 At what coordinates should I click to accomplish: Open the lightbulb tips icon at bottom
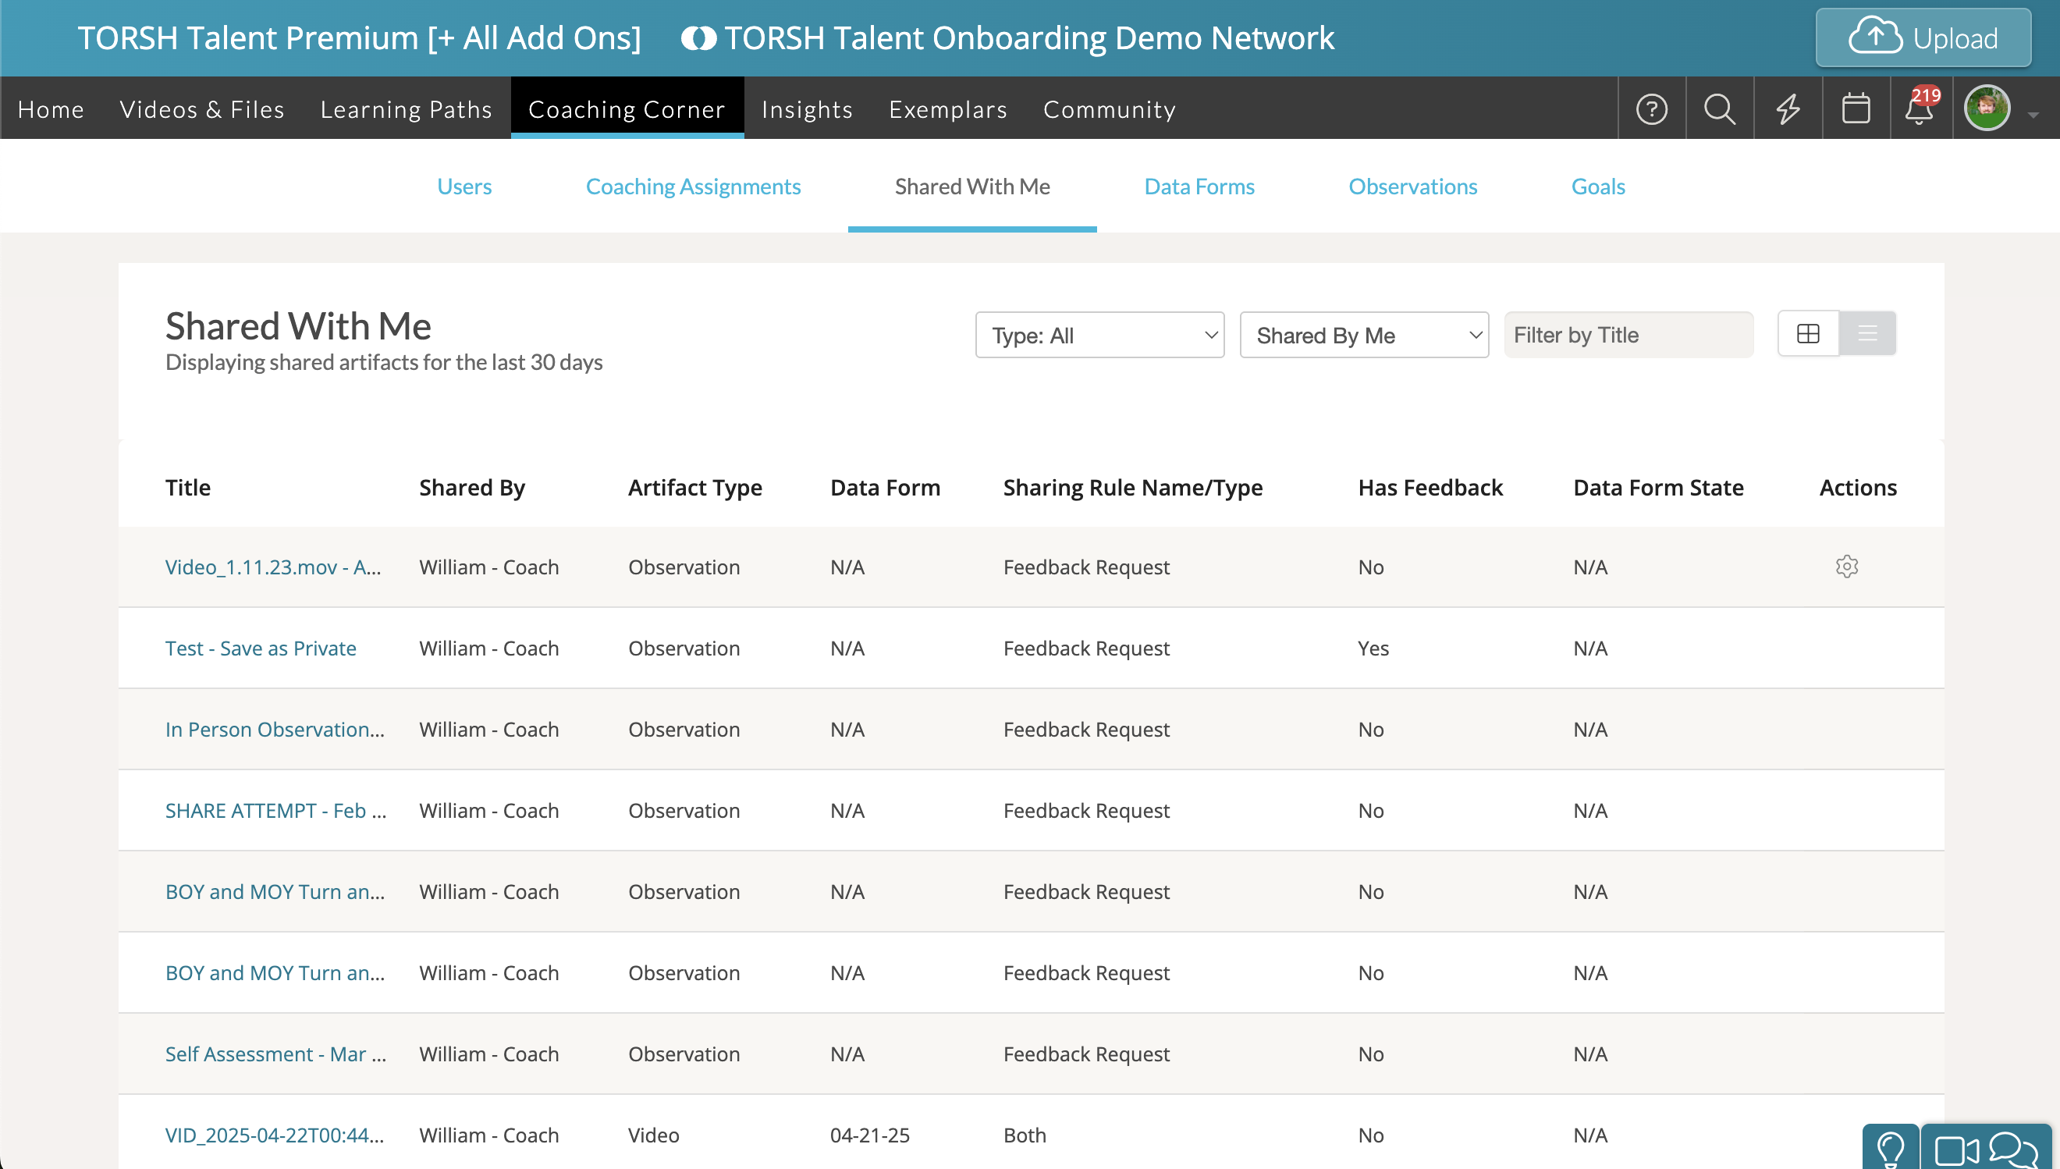click(x=1891, y=1149)
